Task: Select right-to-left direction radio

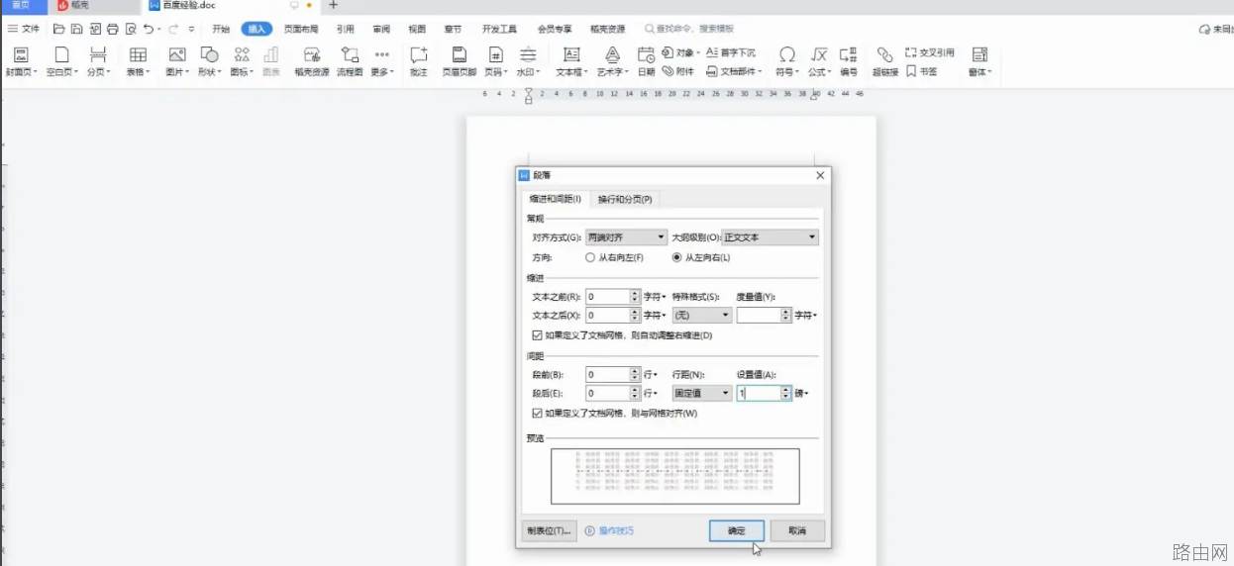Action: click(x=590, y=257)
